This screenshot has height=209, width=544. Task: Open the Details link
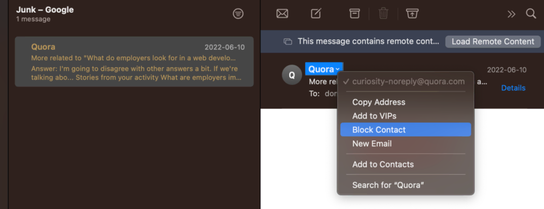click(x=513, y=88)
